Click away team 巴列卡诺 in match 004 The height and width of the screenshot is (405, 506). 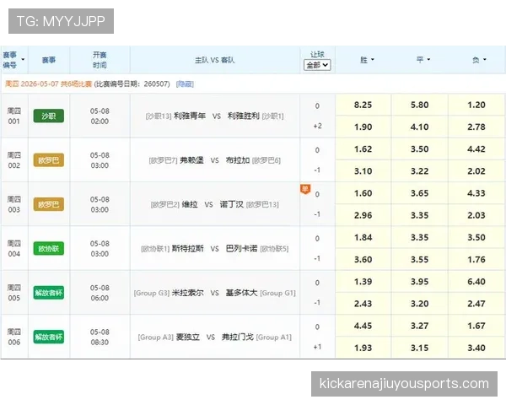click(242, 249)
